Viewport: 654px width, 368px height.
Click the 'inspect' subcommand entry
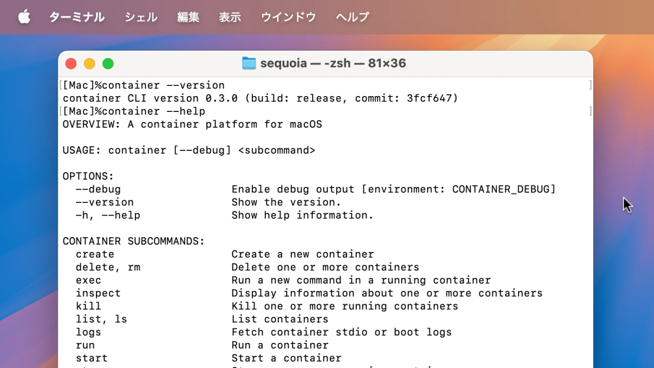pos(98,293)
